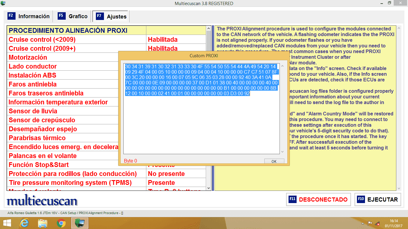Image resolution: width=408 pixels, height=229 pixels.
Task: Select PROCEDIMIENTO ALINEACIÓN PROXI row
Action: pos(107,30)
